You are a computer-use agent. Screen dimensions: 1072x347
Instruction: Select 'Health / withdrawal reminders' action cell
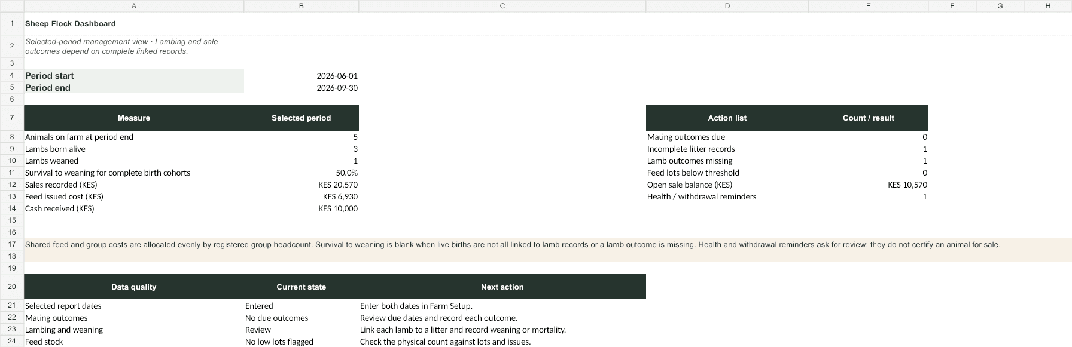(x=727, y=196)
